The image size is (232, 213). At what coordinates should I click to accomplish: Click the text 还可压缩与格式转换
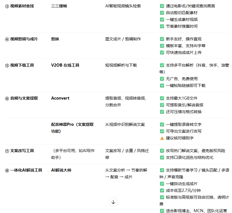pyautogui.click(x=184, y=112)
